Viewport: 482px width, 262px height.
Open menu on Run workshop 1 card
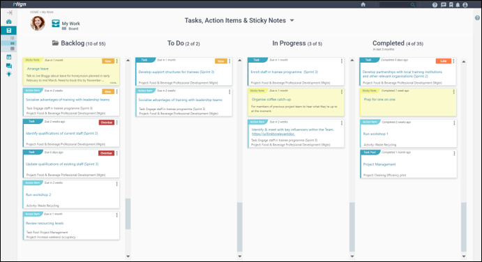pos(454,123)
